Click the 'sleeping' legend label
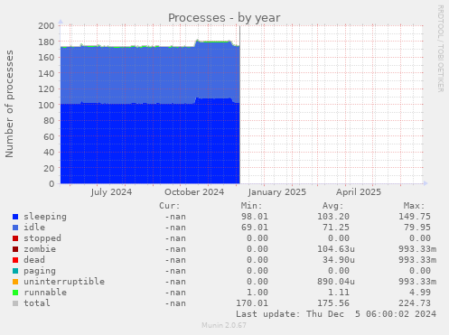 (x=45, y=217)
